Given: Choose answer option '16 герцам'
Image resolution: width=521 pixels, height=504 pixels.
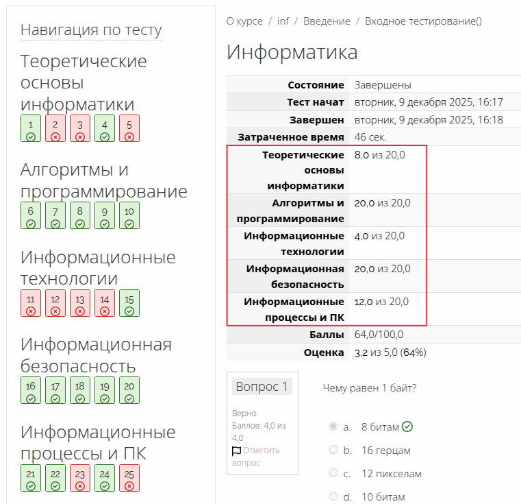Looking at the screenshot, I should click(333, 450).
